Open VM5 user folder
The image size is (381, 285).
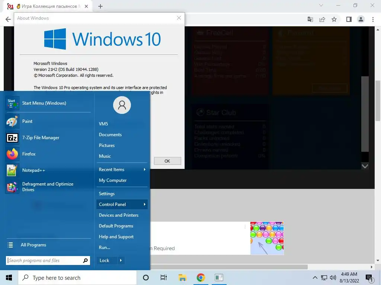point(122,124)
